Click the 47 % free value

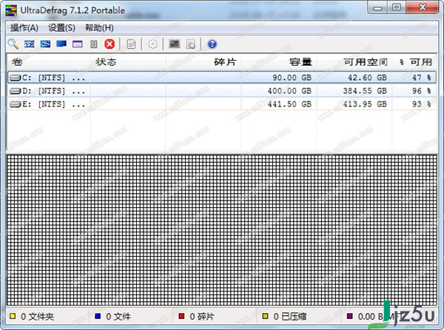pyautogui.click(x=422, y=78)
